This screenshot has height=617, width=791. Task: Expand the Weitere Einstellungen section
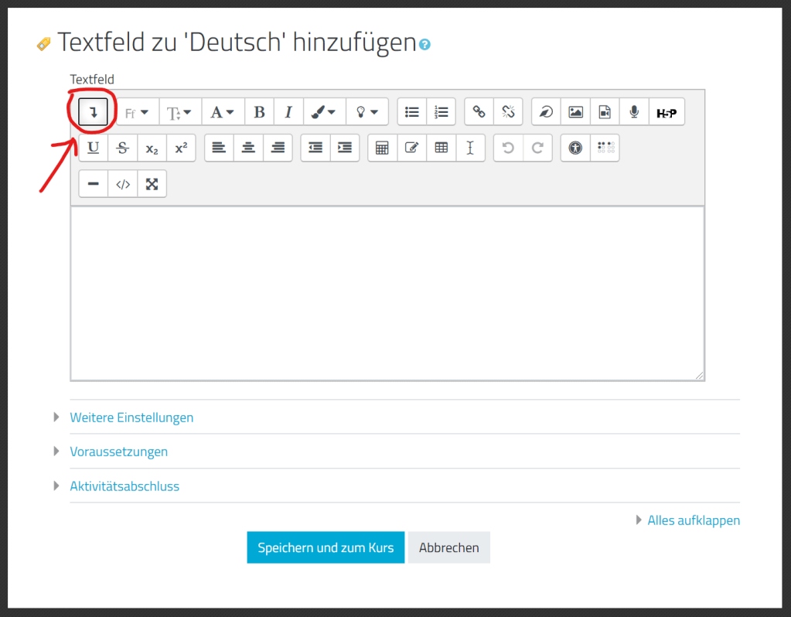(131, 418)
